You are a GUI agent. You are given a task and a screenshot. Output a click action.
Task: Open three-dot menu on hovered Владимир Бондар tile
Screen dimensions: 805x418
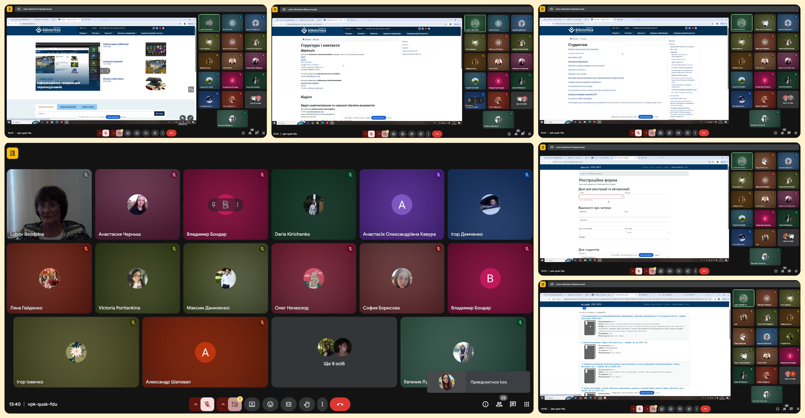[x=238, y=204]
